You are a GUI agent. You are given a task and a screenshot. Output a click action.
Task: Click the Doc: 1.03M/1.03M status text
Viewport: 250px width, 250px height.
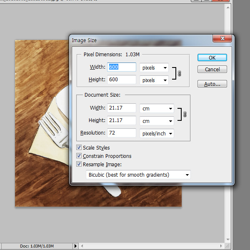37,246
